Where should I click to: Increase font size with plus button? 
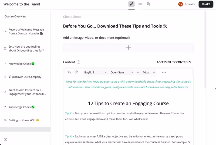click(x=154, y=72)
